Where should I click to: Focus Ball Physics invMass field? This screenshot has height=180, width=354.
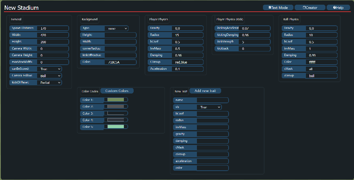point(322,49)
